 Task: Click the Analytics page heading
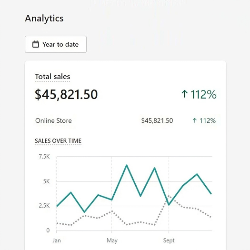coord(44,18)
